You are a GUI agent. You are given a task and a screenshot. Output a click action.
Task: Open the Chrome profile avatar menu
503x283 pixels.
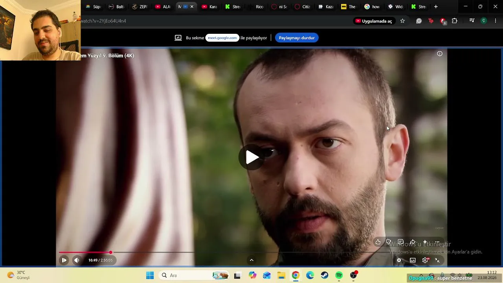(x=484, y=21)
